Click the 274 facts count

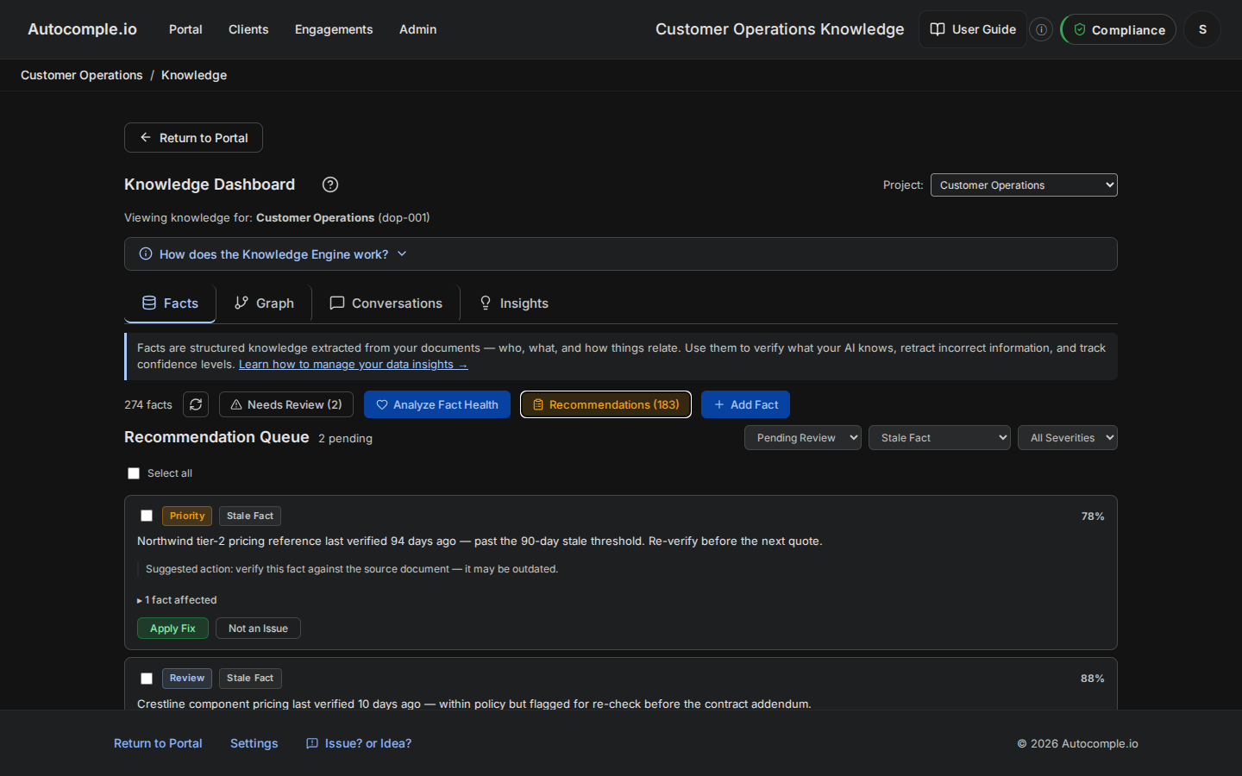coord(148,404)
